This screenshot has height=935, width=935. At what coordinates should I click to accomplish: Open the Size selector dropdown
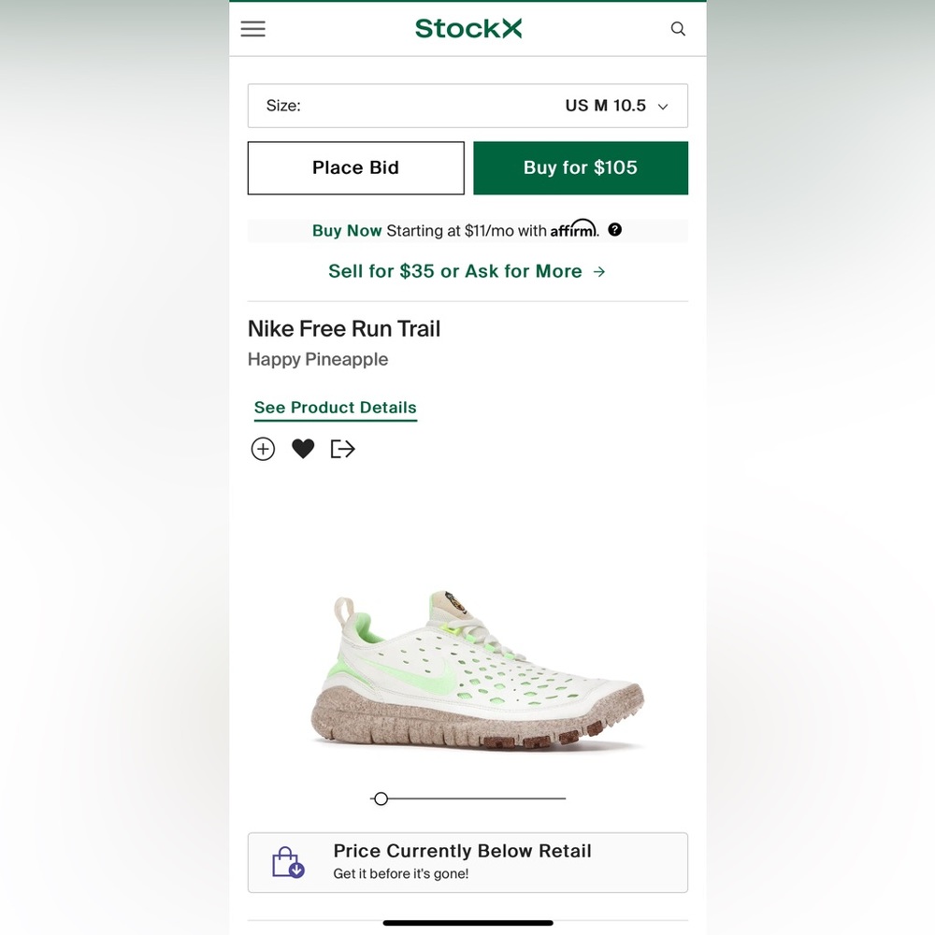coord(467,106)
